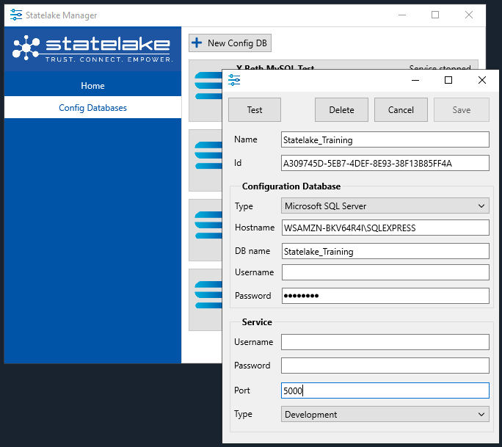
Task: Click the Test button
Action: pos(255,110)
